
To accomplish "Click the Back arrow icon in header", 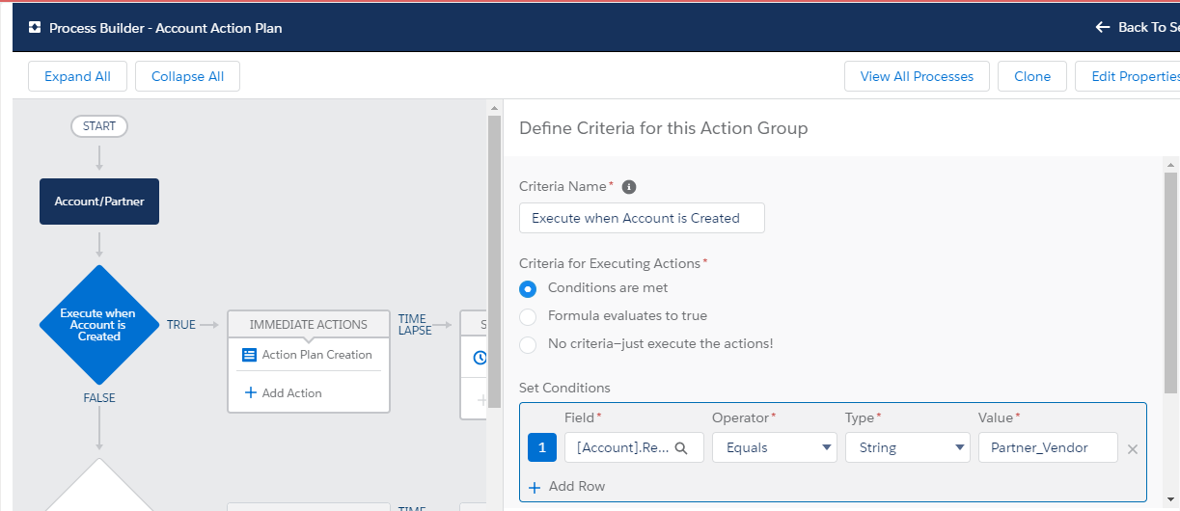I will (x=1103, y=27).
